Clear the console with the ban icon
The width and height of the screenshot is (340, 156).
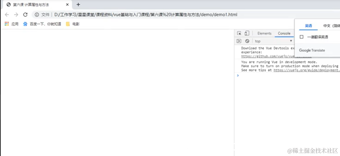point(247,41)
